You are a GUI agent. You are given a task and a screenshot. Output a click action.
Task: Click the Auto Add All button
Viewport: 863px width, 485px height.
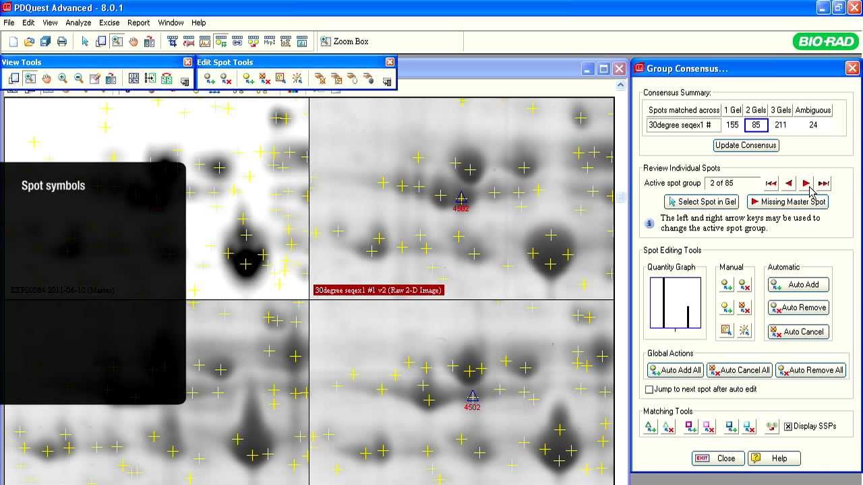pyautogui.click(x=675, y=370)
